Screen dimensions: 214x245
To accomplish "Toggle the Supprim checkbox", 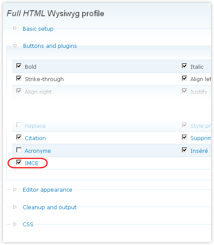I will [184, 137].
